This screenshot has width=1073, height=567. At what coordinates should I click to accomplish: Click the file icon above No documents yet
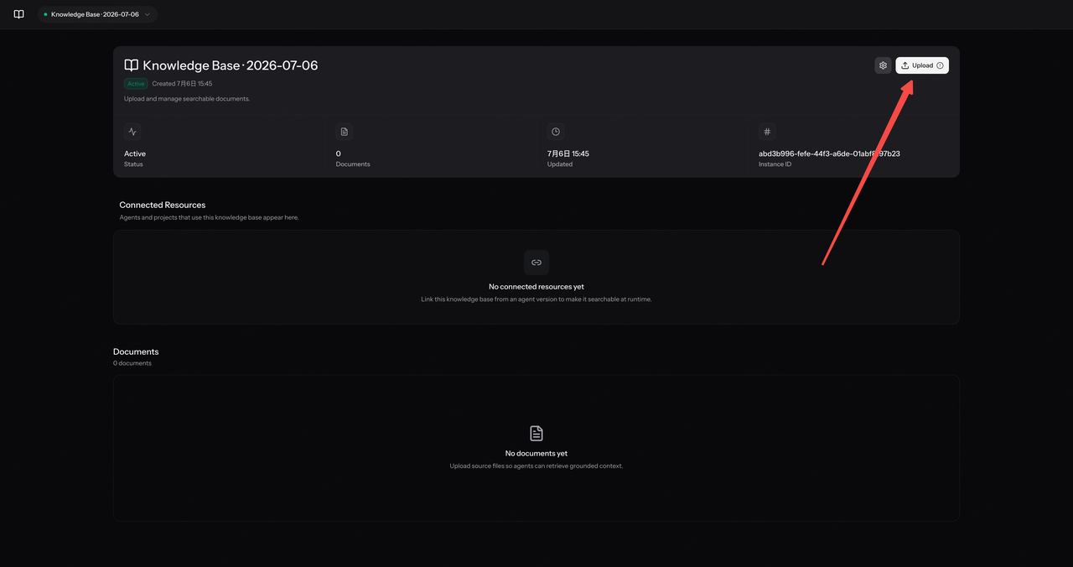536,434
